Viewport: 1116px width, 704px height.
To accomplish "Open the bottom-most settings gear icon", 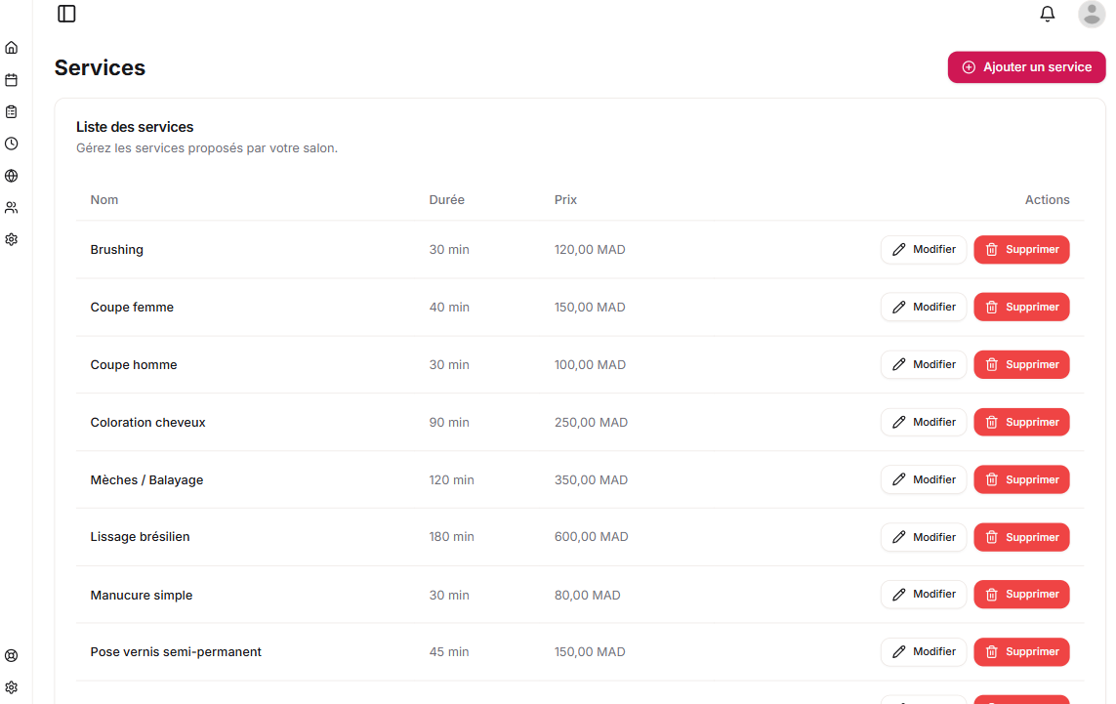I will pos(12,687).
